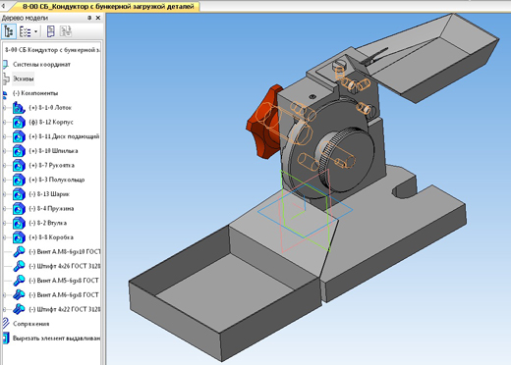Close the Дерево модели panel

[97, 18]
